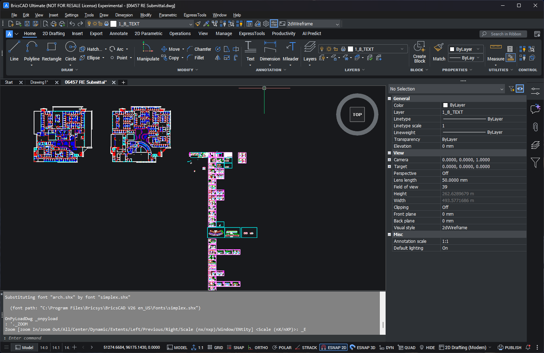
Task: Expand the No Selection dropdown
Action: 447,89
